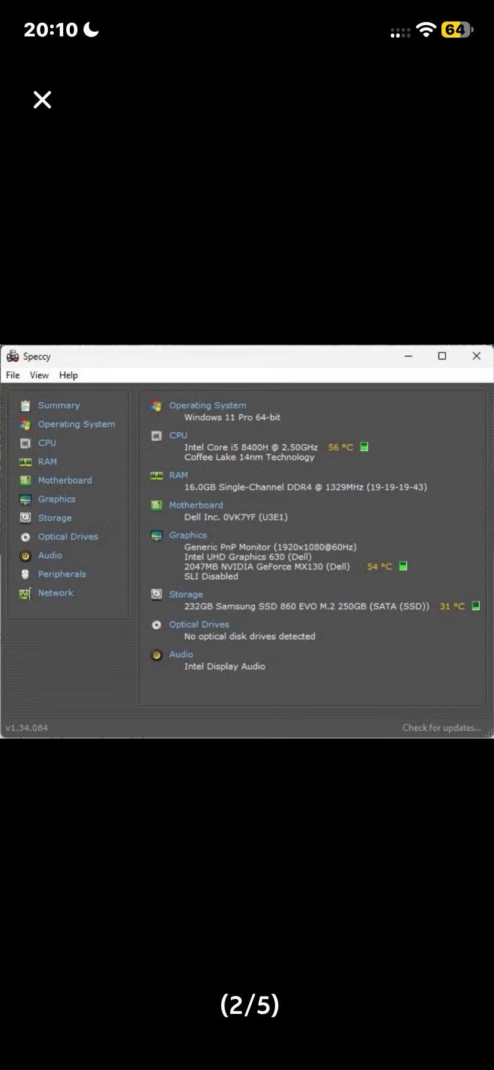Click the "Intel Display Audio" text
The height and width of the screenshot is (1070, 494).
tap(224, 666)
